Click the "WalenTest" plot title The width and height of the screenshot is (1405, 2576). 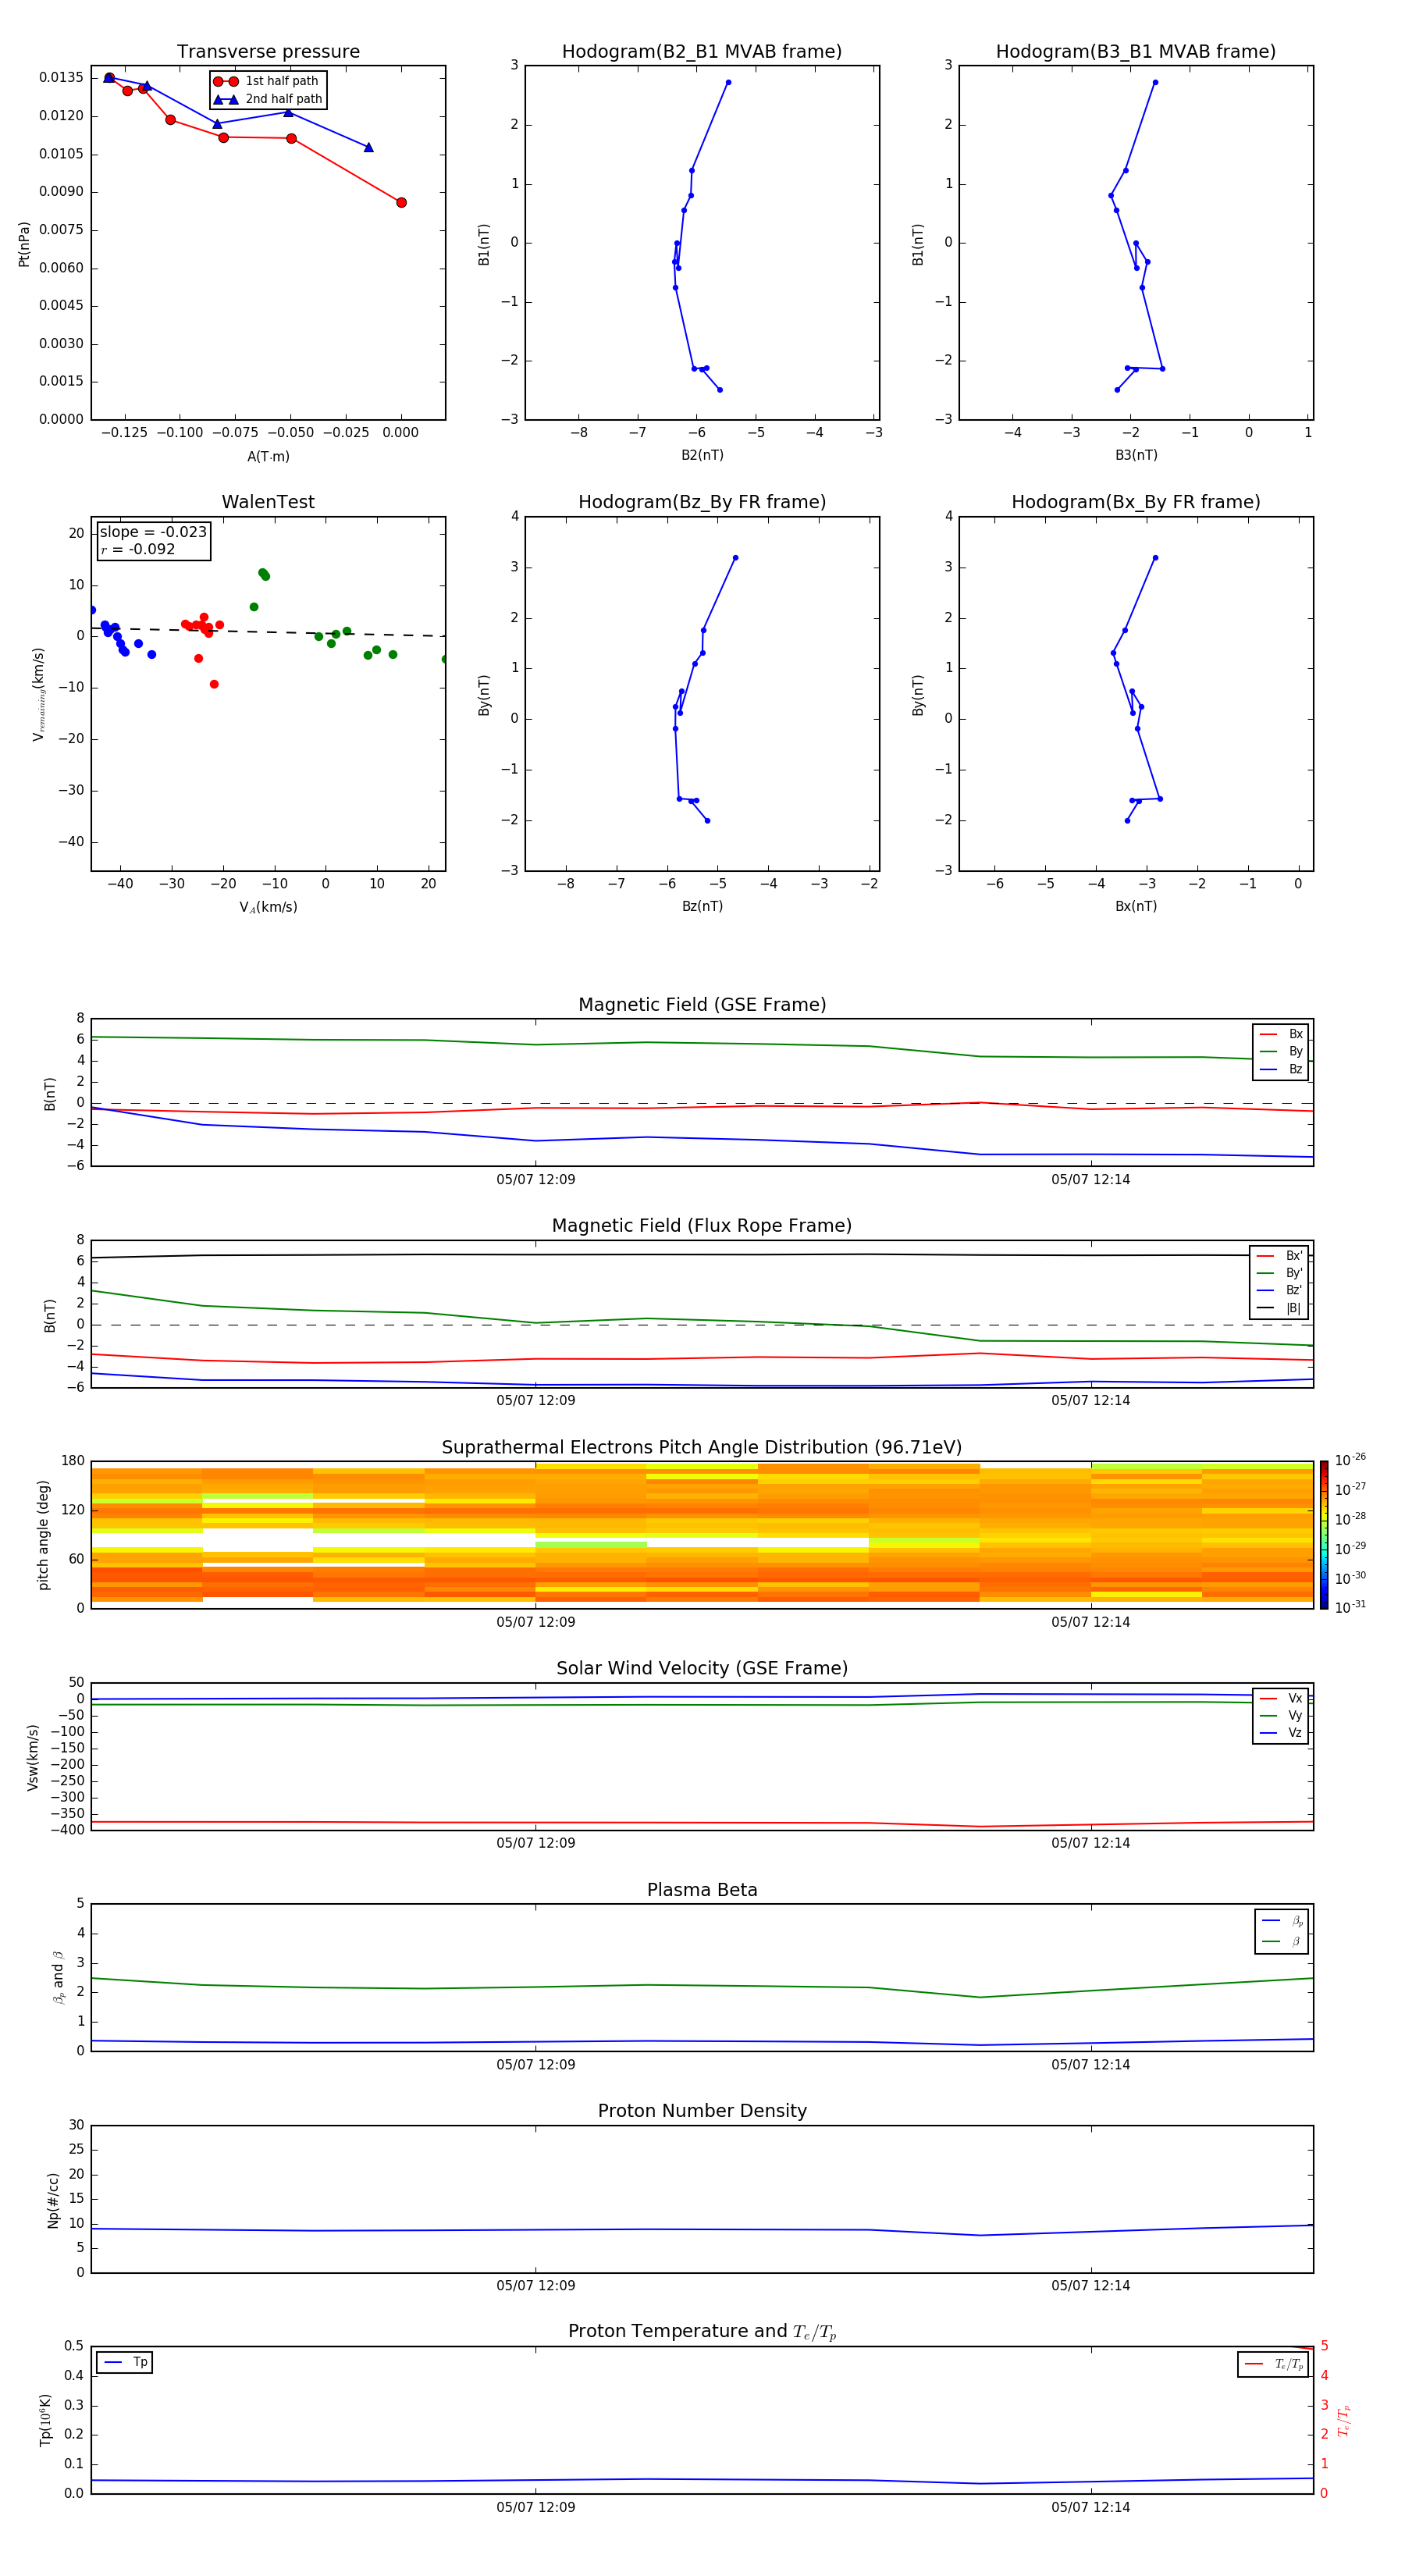click(268, 502)
